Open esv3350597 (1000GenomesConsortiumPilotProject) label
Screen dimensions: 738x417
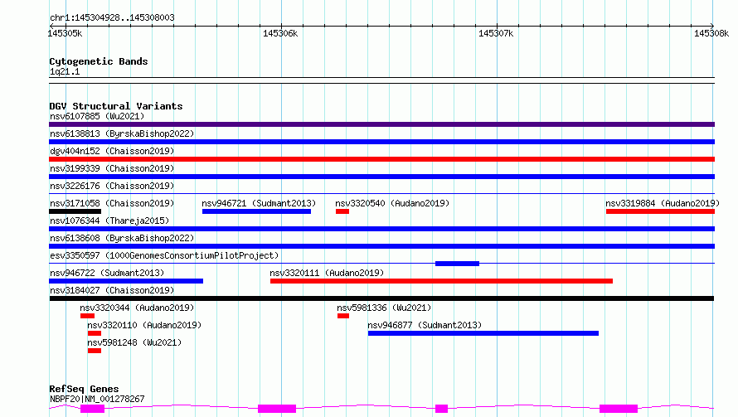tap(164, 255)
